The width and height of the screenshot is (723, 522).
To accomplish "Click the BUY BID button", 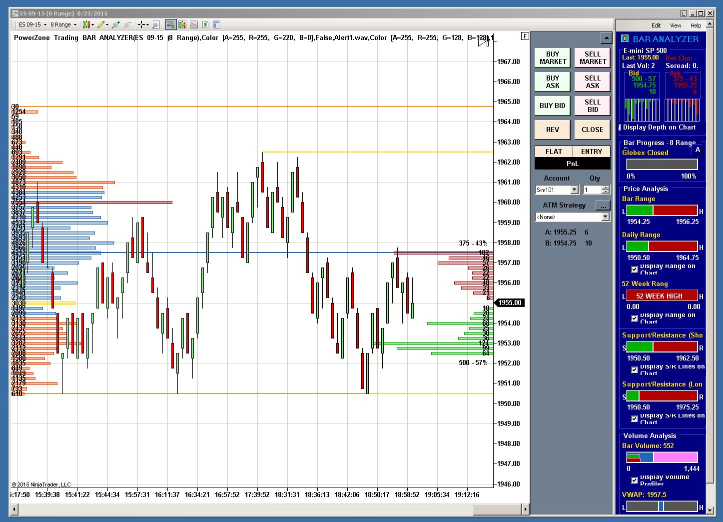I will tap(553, 106).
